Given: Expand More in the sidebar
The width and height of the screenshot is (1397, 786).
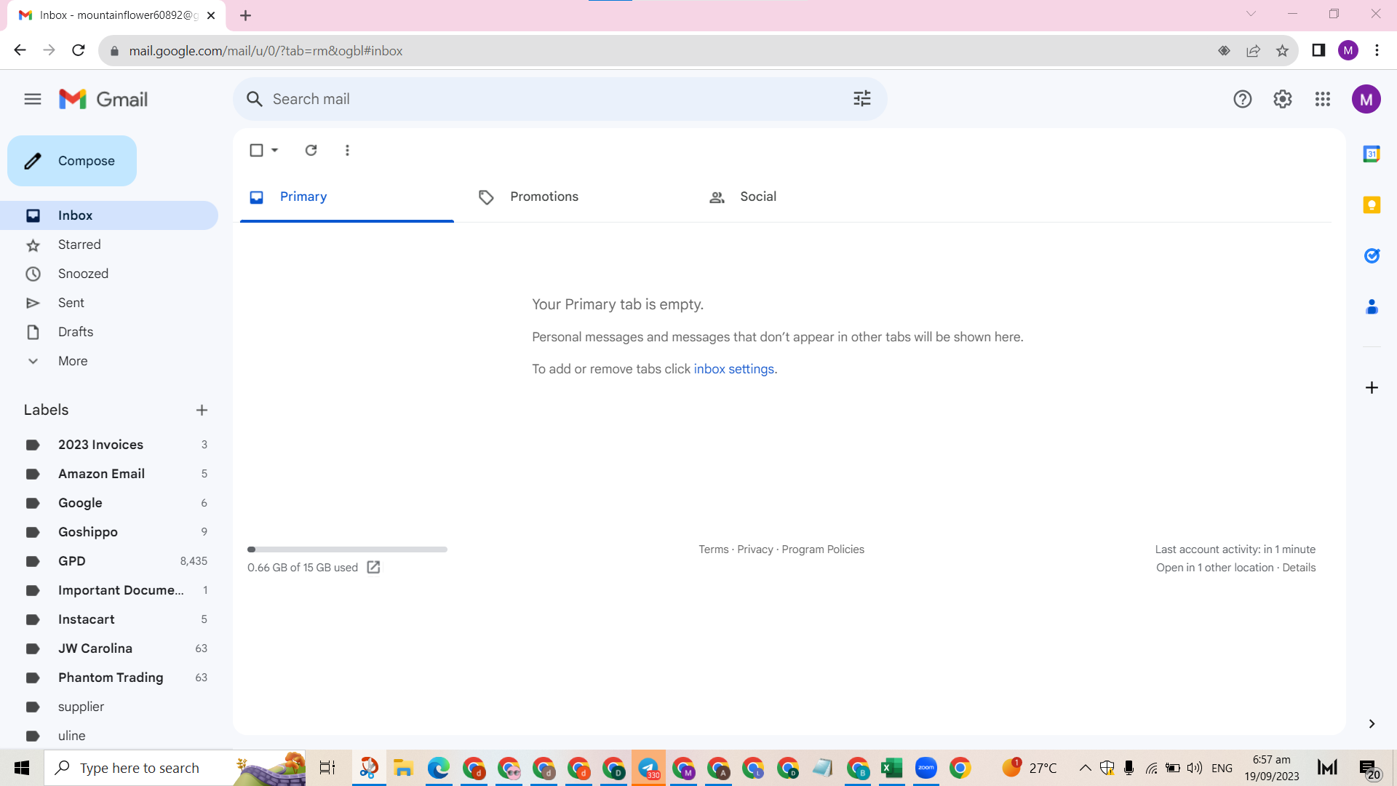Looking at the screenshot, I should coord(73,361).
